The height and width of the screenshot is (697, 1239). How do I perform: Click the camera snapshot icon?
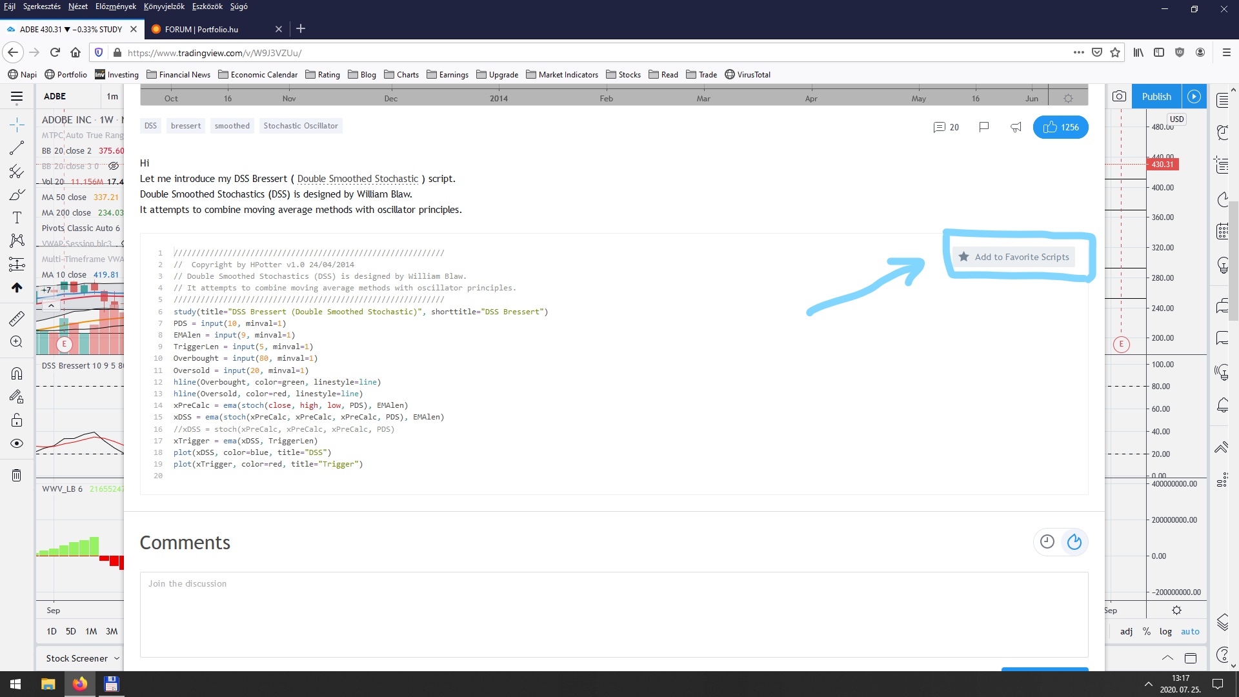[x=1119, y=96]
